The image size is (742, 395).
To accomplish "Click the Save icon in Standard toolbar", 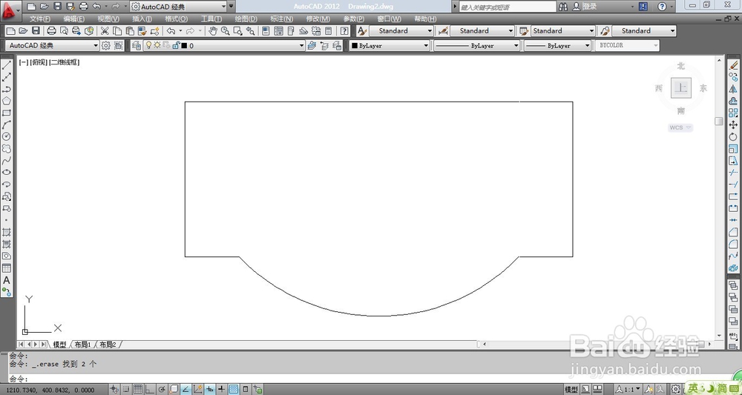I will point(36,31).
